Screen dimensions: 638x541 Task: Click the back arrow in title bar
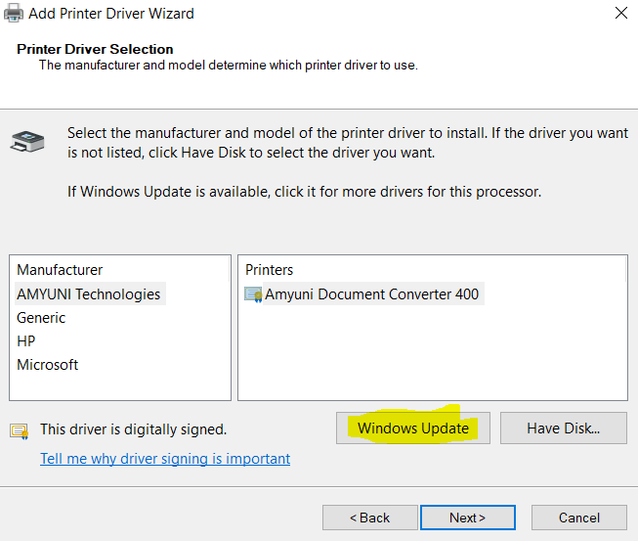click(x=13, y=14)
